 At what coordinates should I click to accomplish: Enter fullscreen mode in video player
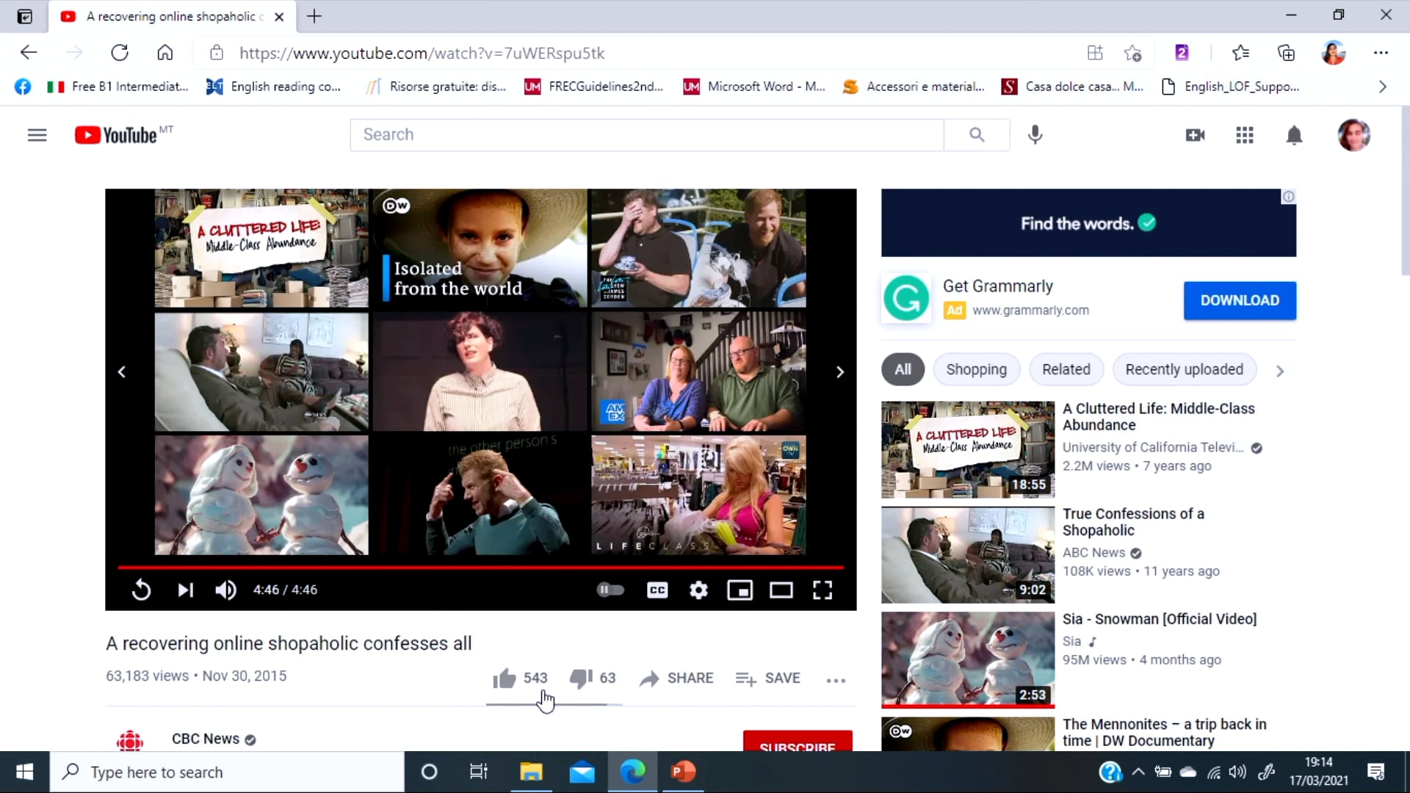coord(822,590)
